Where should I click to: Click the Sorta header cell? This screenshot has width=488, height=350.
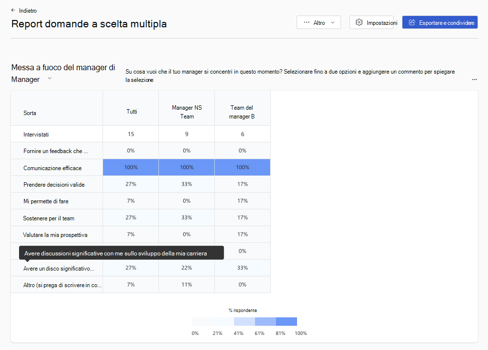(30, 113)
